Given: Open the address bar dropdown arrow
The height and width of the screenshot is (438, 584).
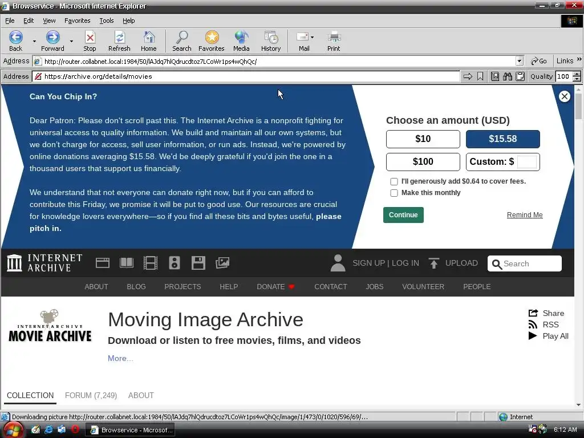Looking at the screenshot, I should pyautogui.click(x=520, y=61).
